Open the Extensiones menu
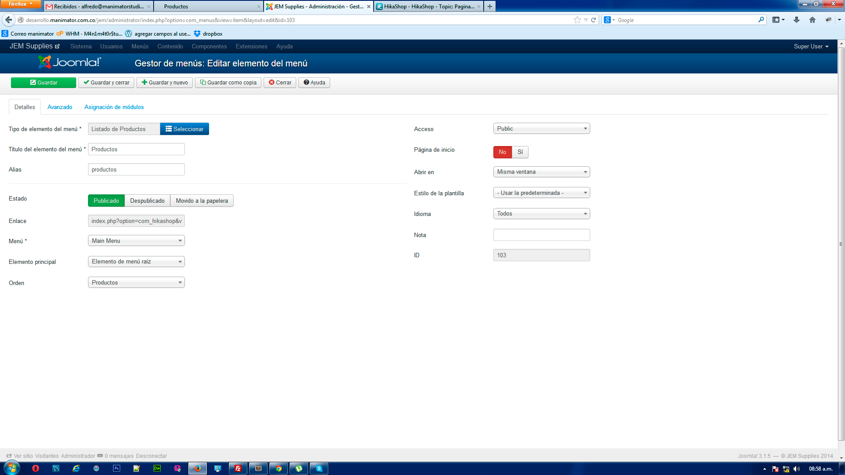The width and height of the screenshot is (845, 475). [251, 46]
